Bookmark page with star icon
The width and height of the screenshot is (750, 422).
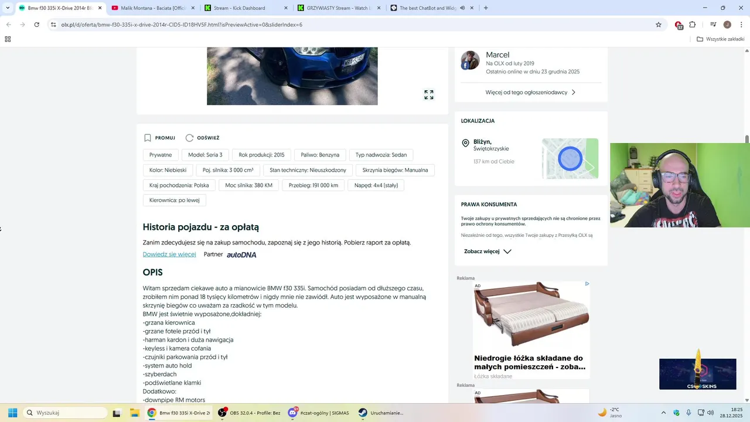point(659,25)
